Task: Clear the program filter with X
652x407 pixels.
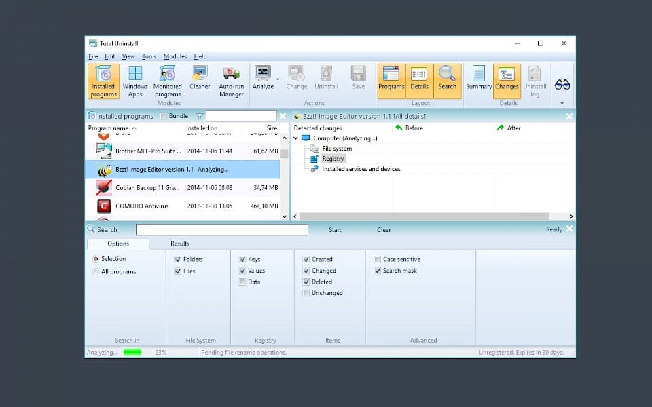Action: pyautogui.click(x=283, y=116)
